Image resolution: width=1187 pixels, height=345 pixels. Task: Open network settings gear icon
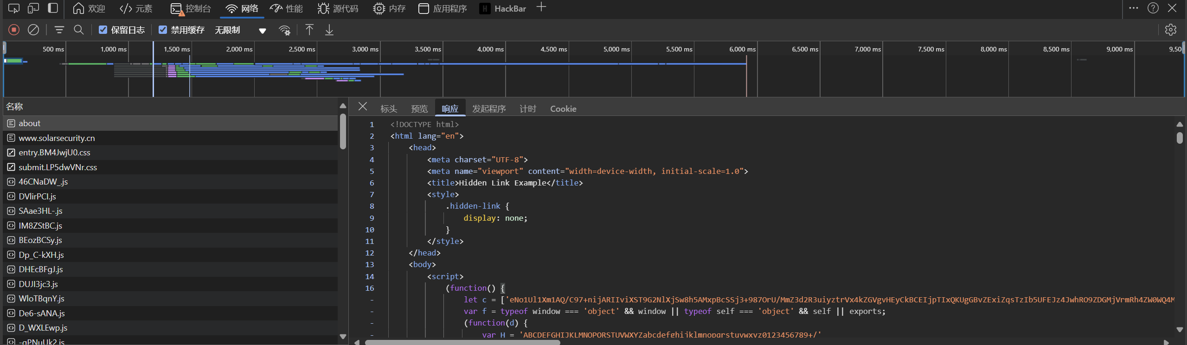click(x=1170, y=30)
